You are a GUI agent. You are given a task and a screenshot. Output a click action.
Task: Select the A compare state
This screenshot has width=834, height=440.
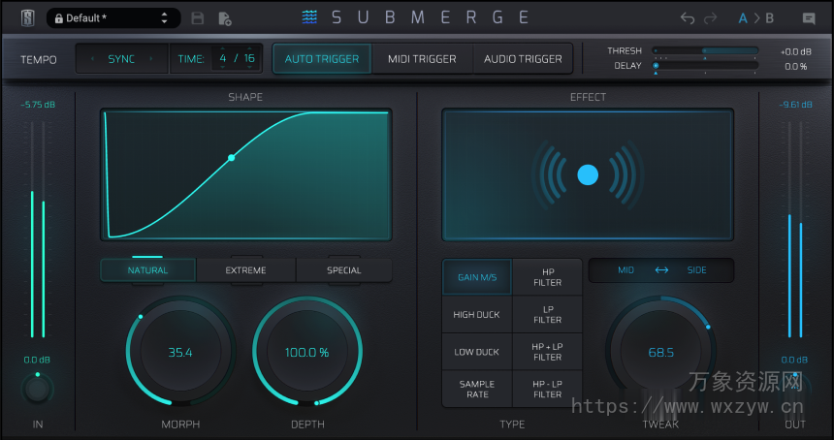point(743,18)
